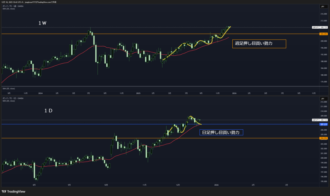
Task: Click the SMA (20, close) legend on daily chart
Action: pos(9,101)
